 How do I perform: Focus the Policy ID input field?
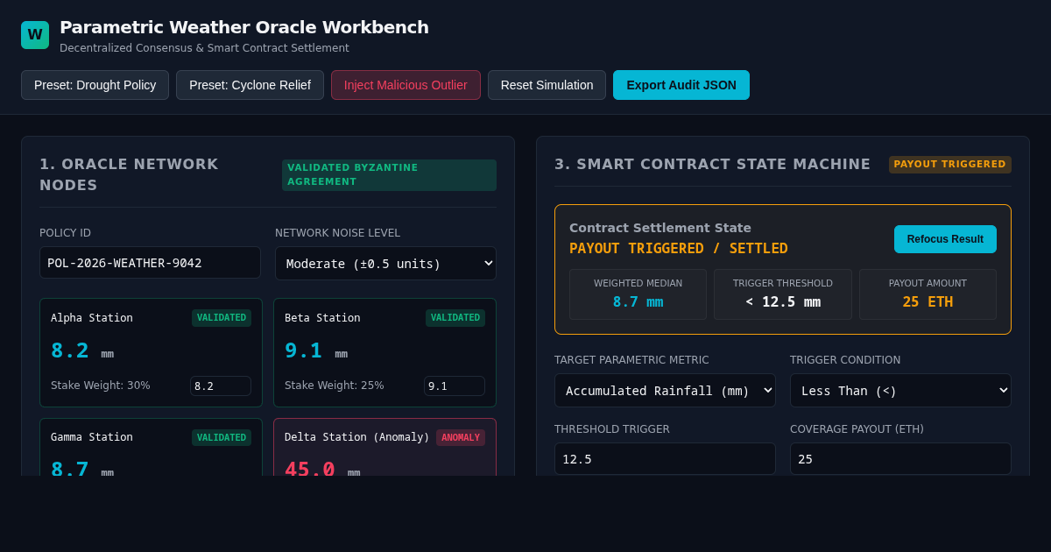click(x=150, y=263)
